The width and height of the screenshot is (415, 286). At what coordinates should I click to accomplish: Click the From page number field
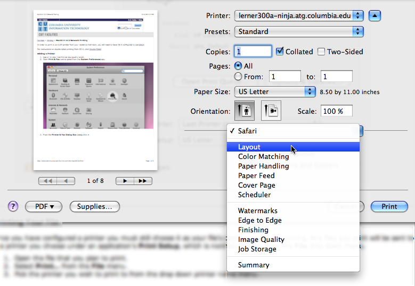pos(285,77)
